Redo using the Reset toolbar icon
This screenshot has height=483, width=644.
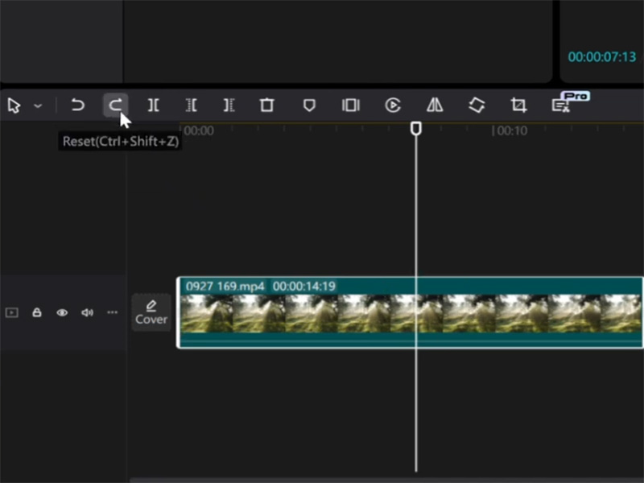click(x=115, y=105)
